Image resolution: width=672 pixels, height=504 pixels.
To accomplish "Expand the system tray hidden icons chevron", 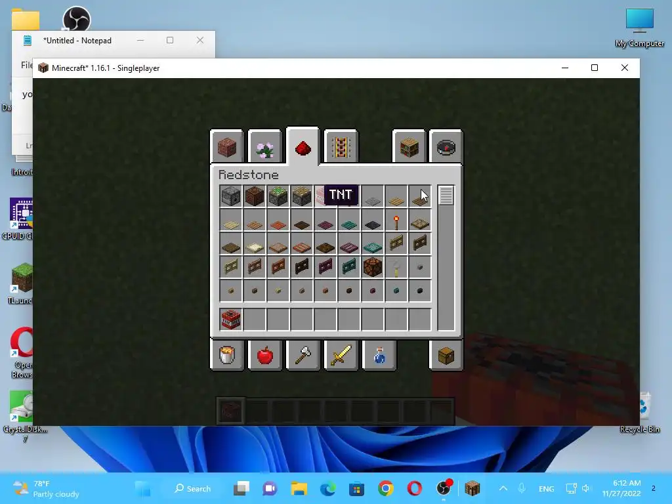I will pyautogui.click(x=503, y=488).
